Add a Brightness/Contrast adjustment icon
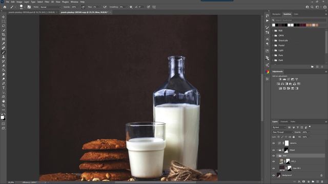328x184 pixels. point(280,79)
